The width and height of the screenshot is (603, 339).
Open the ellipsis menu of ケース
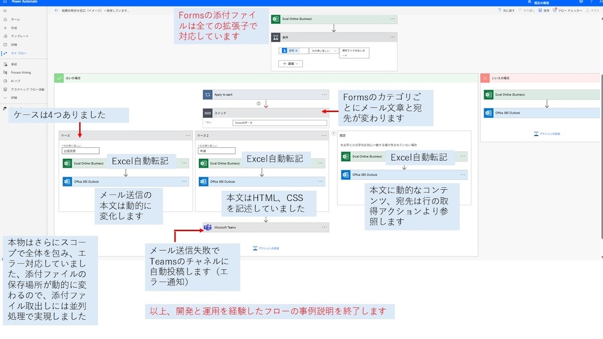click(188, 135)
